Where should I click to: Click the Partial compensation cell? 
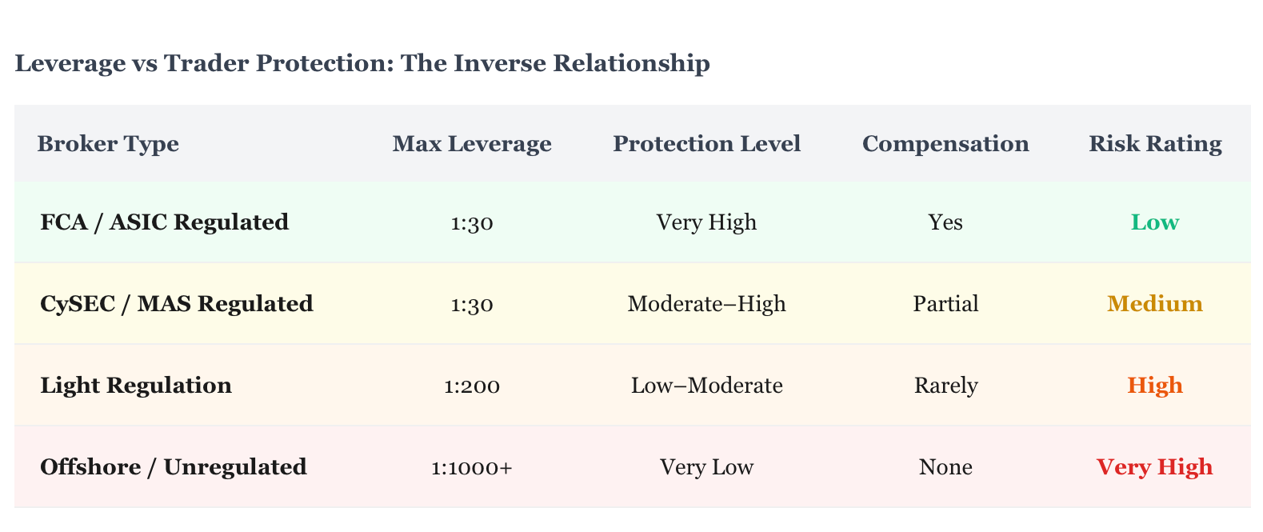coord(945,304)
